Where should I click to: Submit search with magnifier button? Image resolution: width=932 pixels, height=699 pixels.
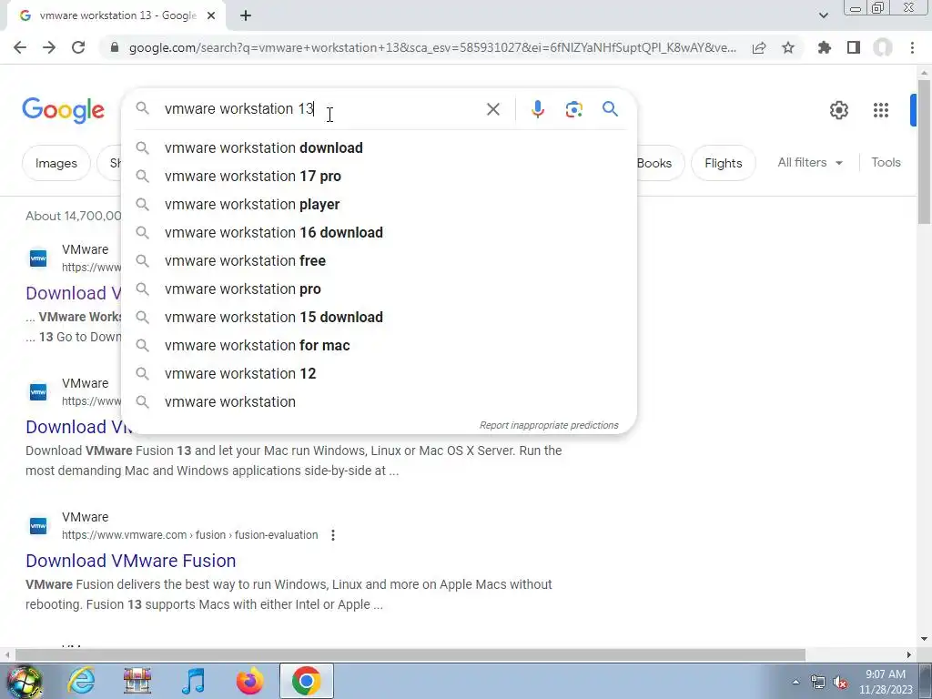[610, 109]
